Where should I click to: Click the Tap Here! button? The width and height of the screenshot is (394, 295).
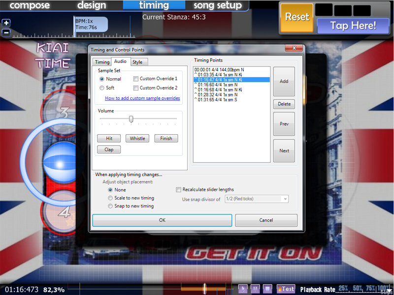click(353, 26)
